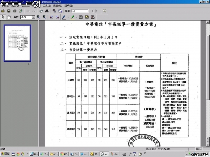
Task: Switch to the 'W..' taskbar window
Action: [x=44, y=154]
